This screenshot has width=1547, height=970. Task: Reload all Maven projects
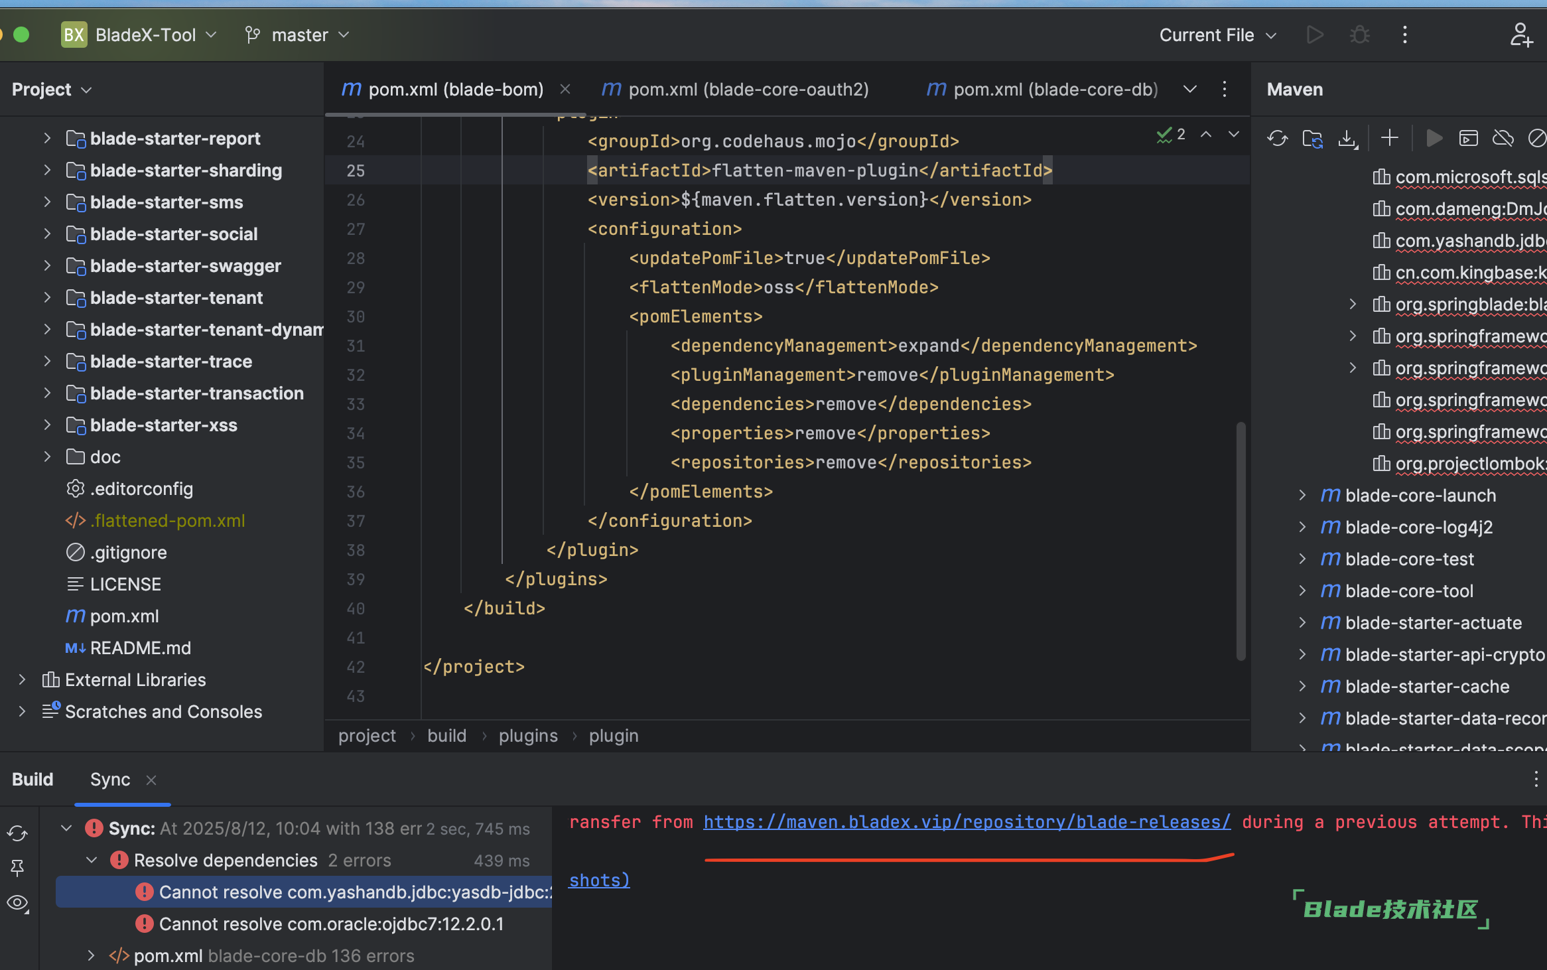(x=1277, y=138)
